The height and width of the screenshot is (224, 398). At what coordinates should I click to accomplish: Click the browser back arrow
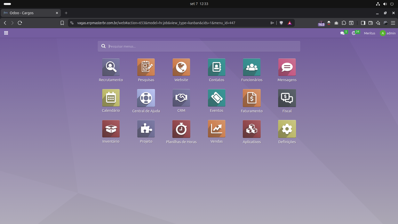point(5,23)
